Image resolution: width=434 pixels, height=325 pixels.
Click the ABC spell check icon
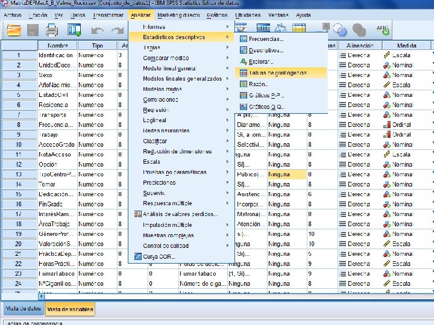click(x=383, y=30)
